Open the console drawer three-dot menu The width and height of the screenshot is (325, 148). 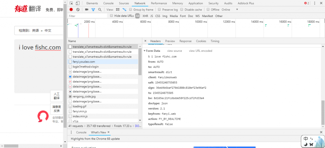coord(71,132)
